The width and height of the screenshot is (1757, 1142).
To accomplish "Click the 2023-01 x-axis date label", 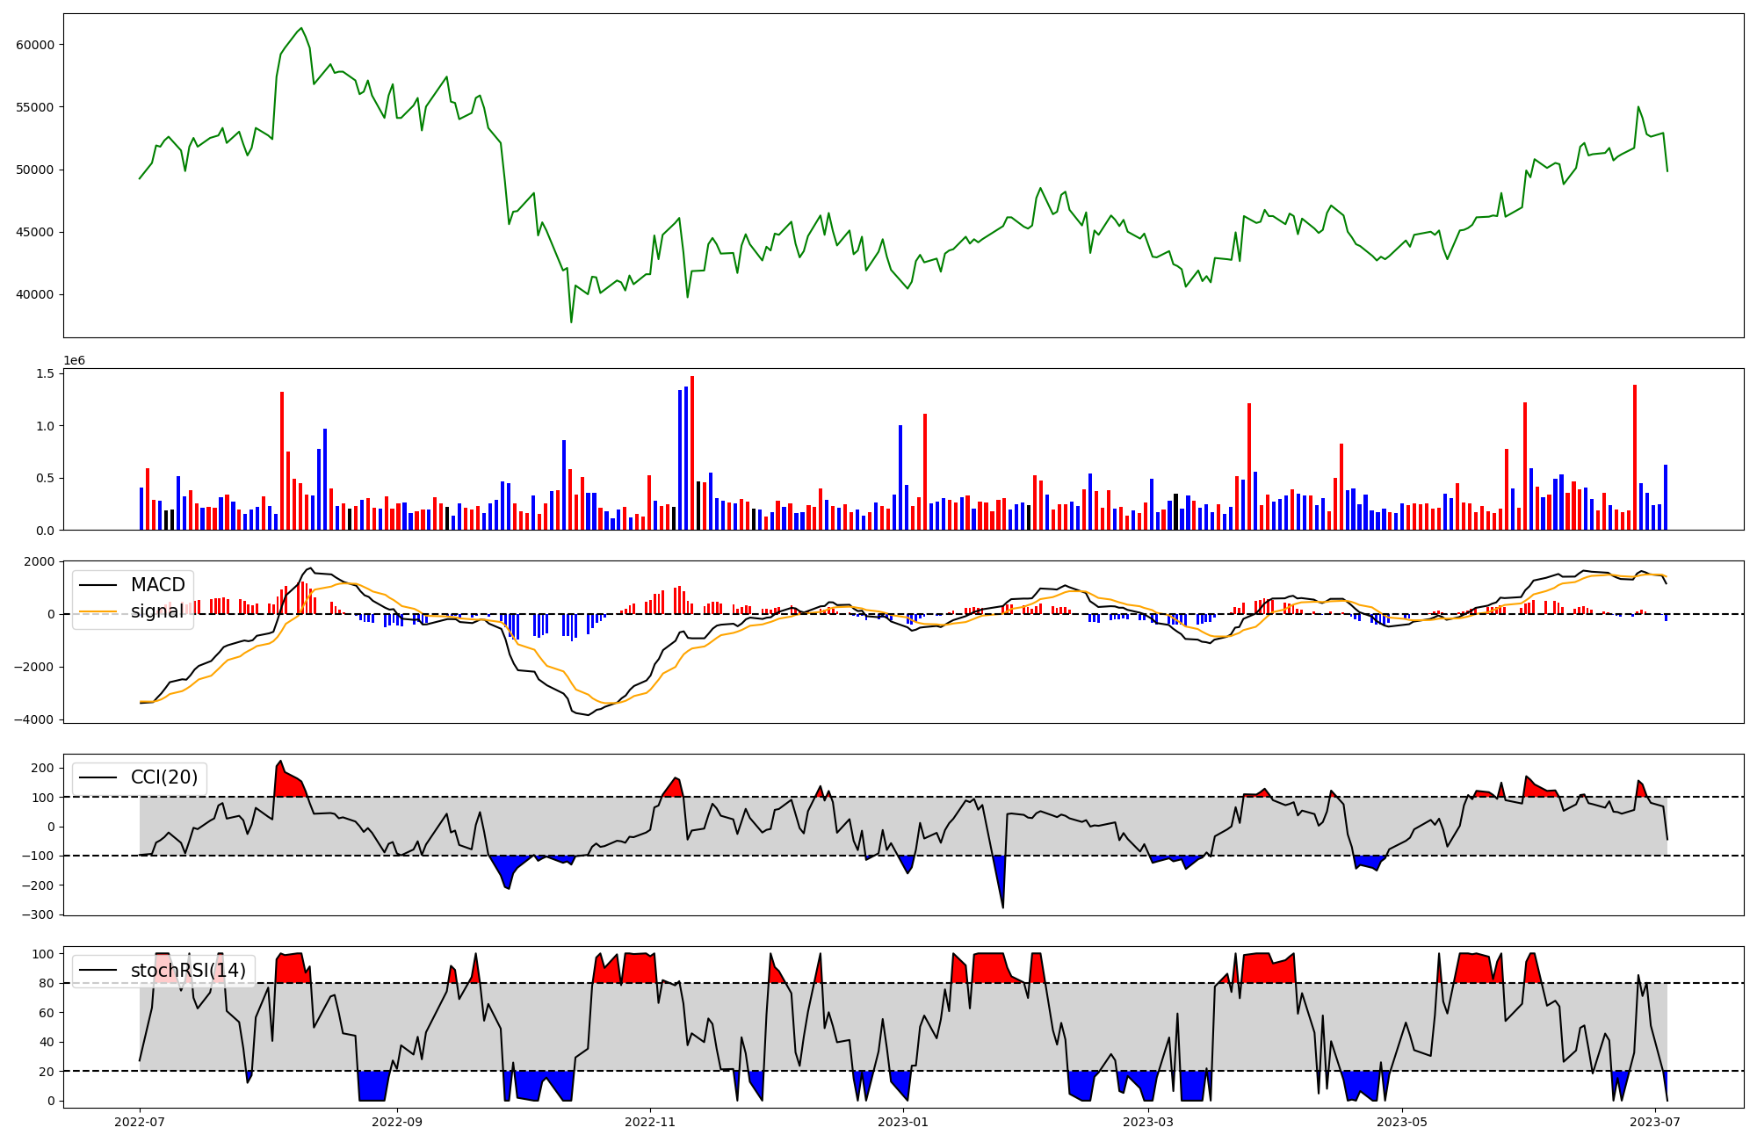I will pos(903,1122).
